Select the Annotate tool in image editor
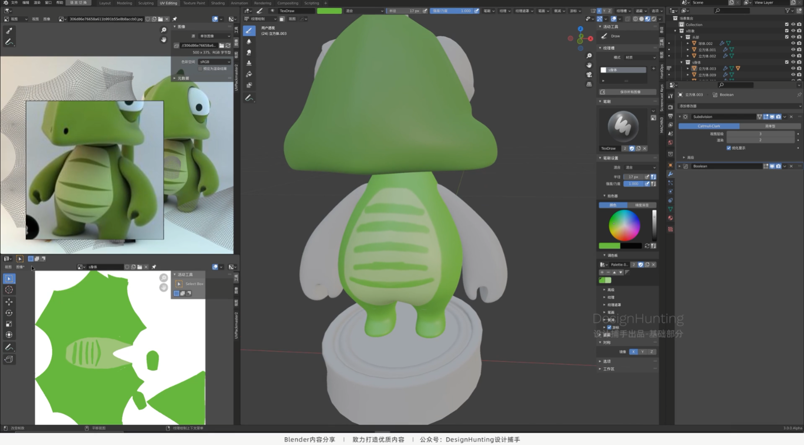804x445 pixels. 9,42
